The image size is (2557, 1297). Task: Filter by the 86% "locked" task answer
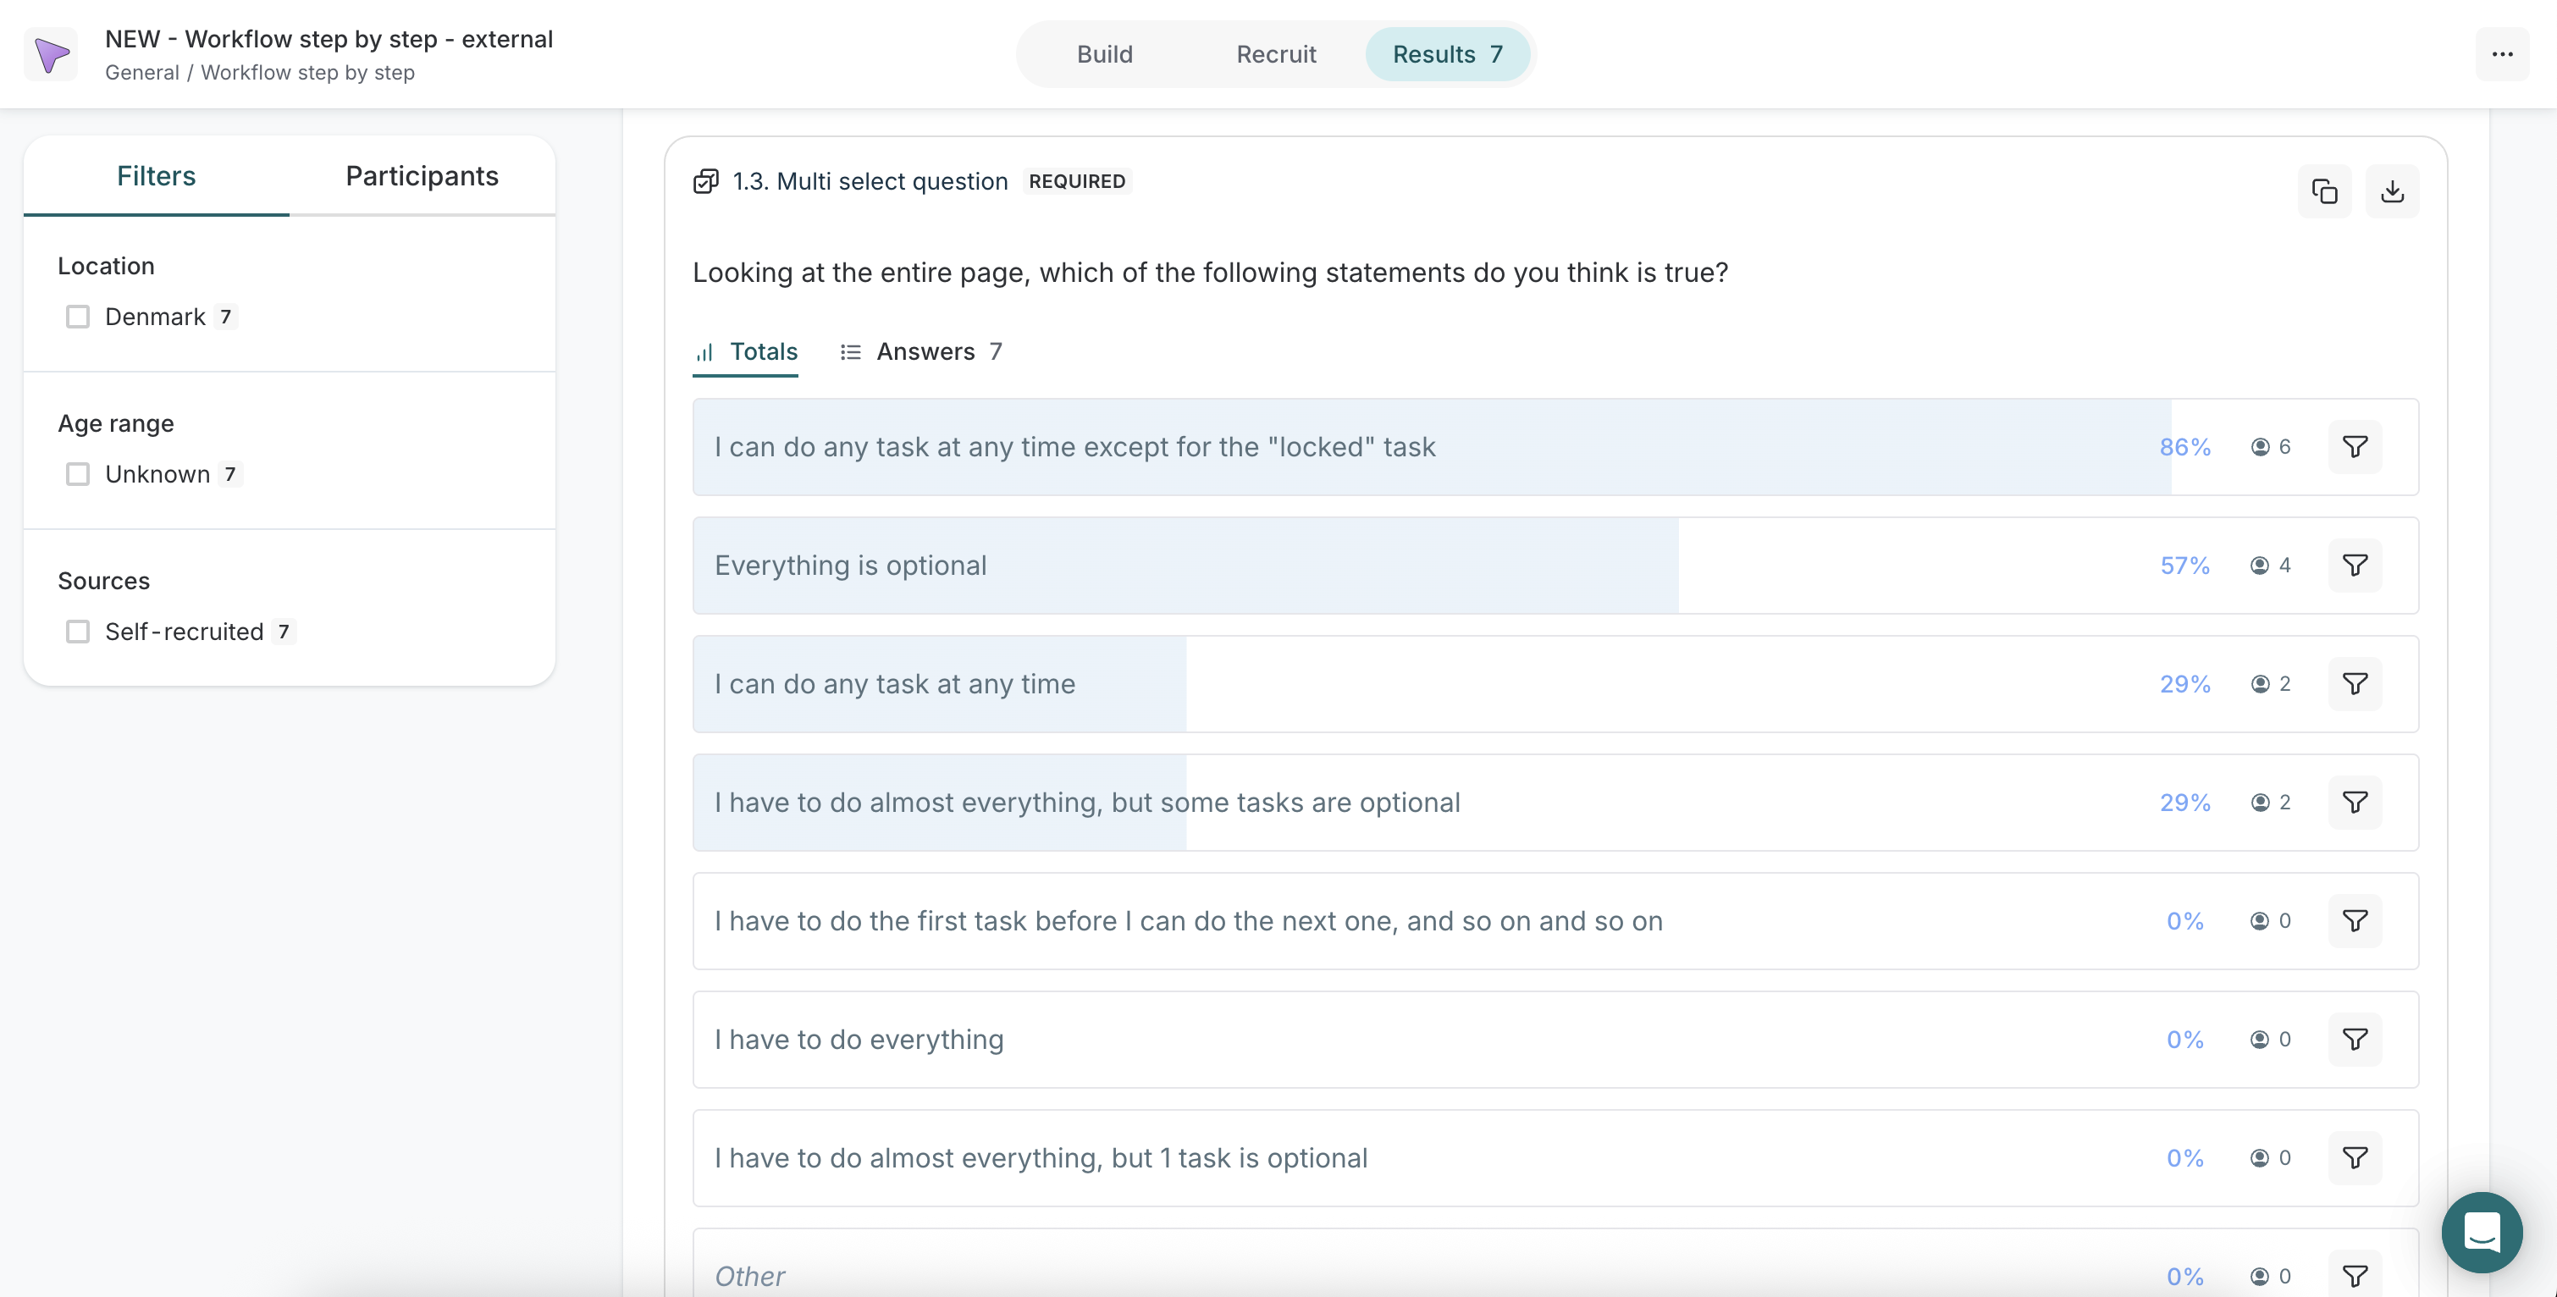[x=2355, y=446]
